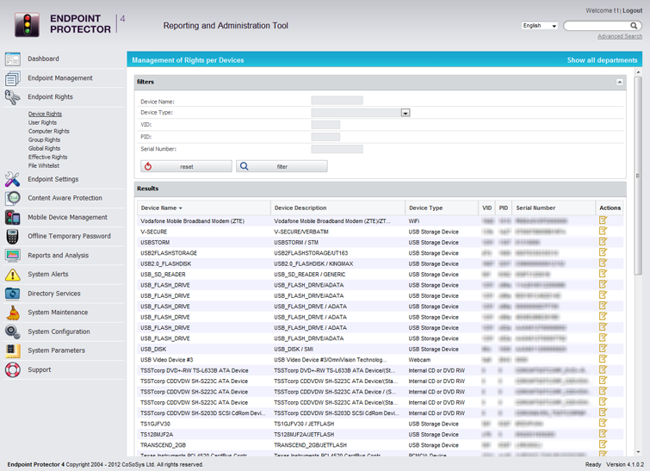Click the Dashboard sidebar icon

point(12,59)
